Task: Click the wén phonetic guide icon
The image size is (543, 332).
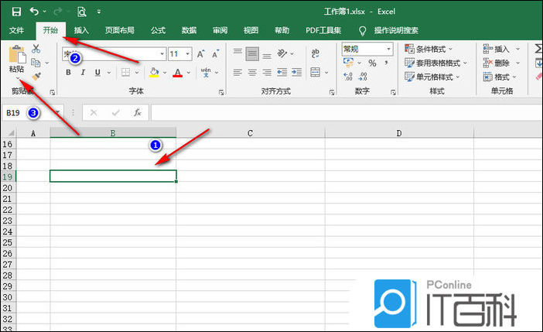Action: click(206, 73)
